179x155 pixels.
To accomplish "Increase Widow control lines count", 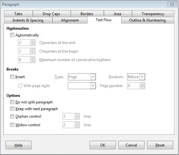I will pos(77,124).
